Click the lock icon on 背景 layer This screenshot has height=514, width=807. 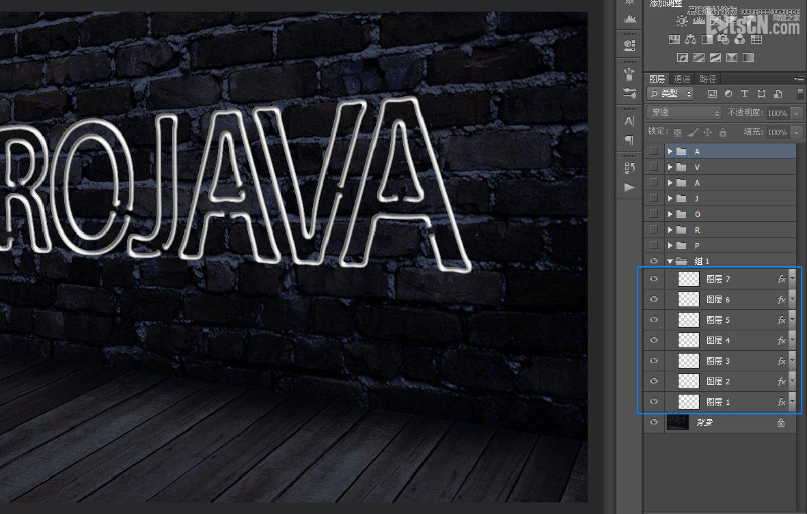[781, 423]
